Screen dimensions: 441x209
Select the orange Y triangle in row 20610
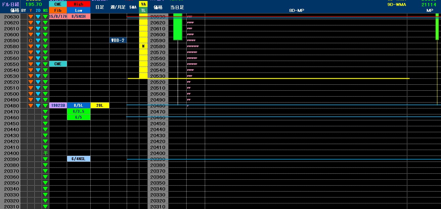(31, 28)
